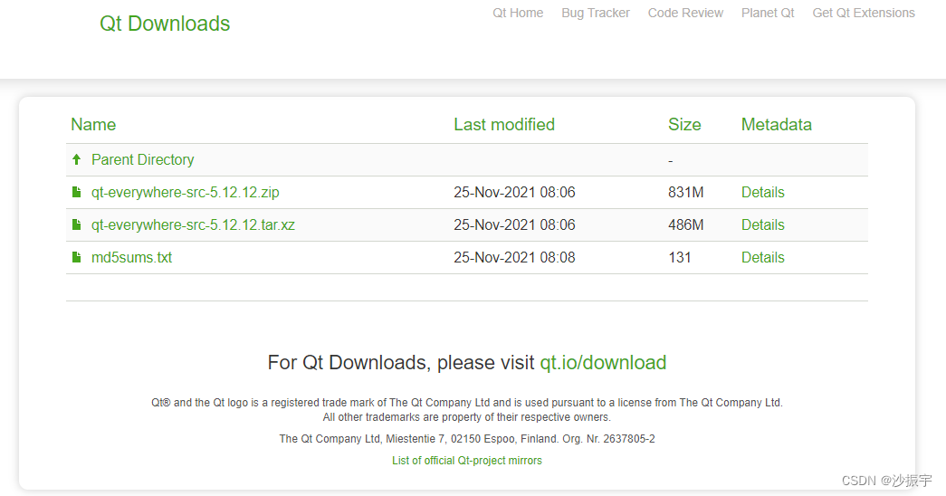Open Planet Qt in top navigation

768,13
